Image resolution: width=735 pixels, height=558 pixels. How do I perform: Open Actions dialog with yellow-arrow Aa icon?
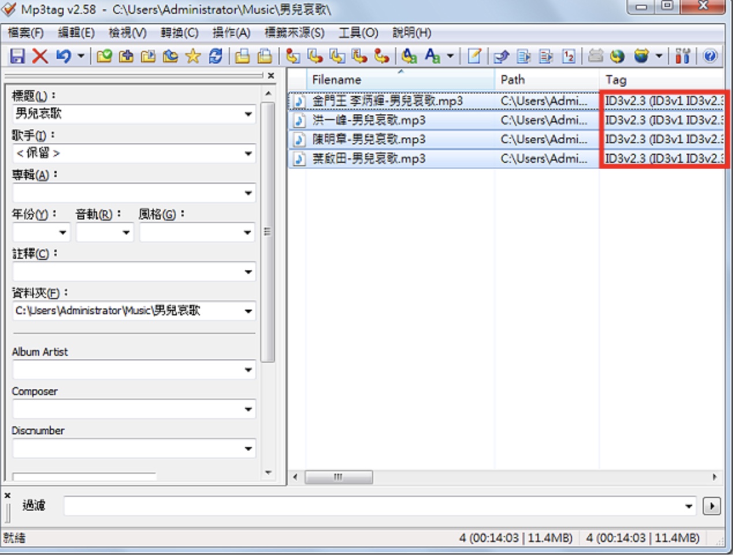coord(410,56)
